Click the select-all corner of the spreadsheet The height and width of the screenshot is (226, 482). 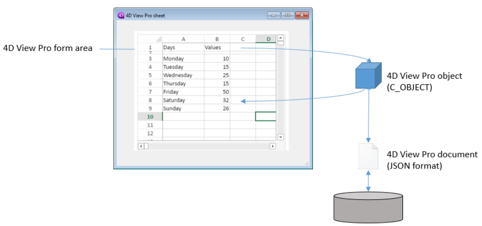point(150,39)
